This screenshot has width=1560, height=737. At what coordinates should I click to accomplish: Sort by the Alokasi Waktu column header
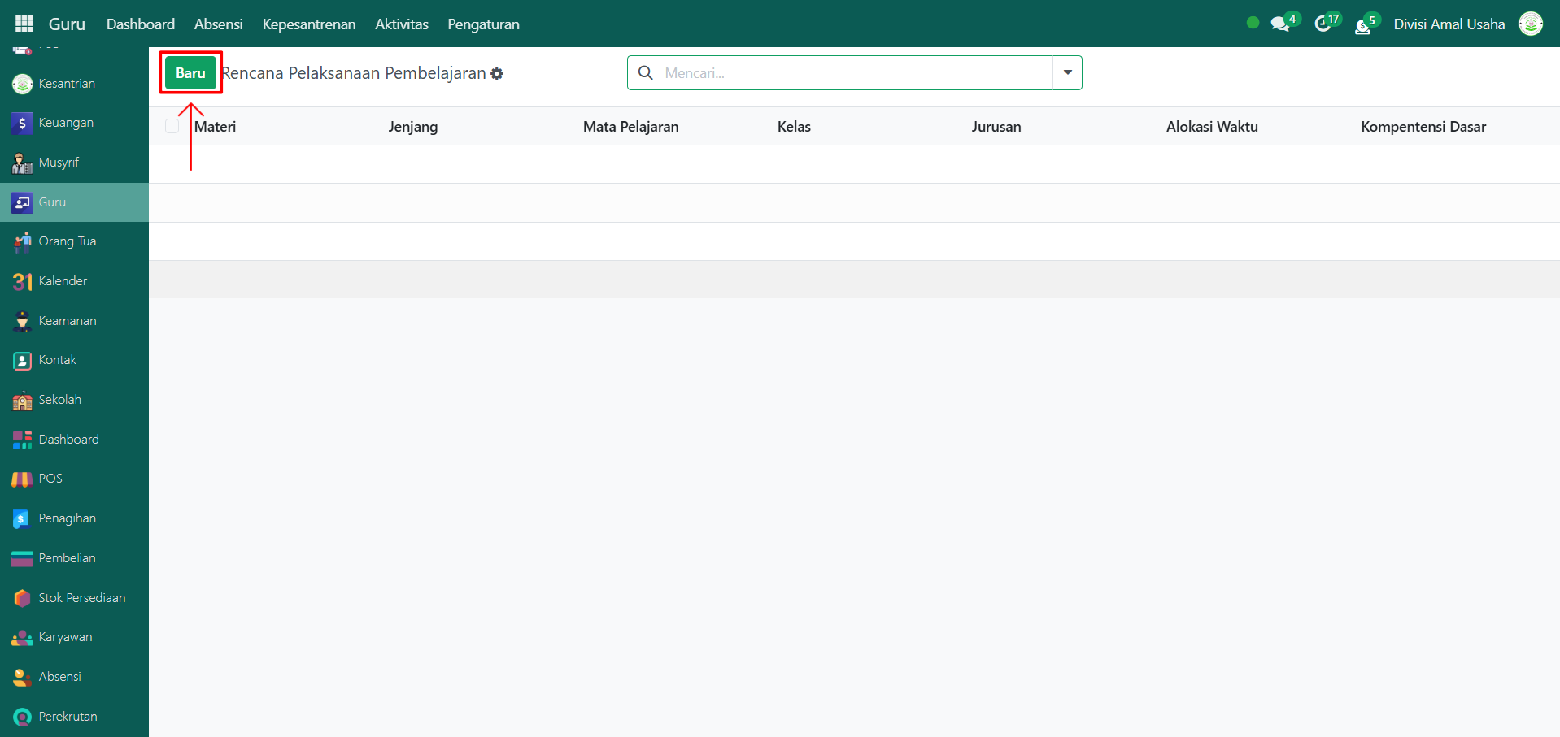click(x=1211, y=127)
